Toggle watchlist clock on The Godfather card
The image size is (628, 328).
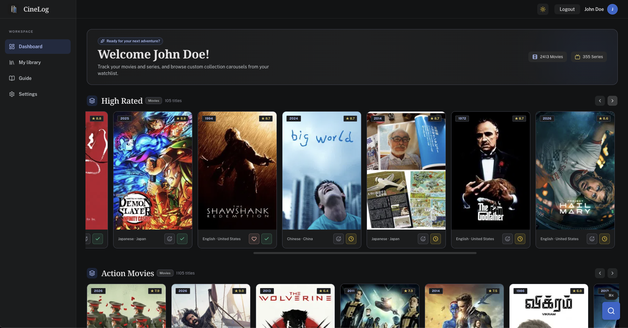[x=520, y=239]
